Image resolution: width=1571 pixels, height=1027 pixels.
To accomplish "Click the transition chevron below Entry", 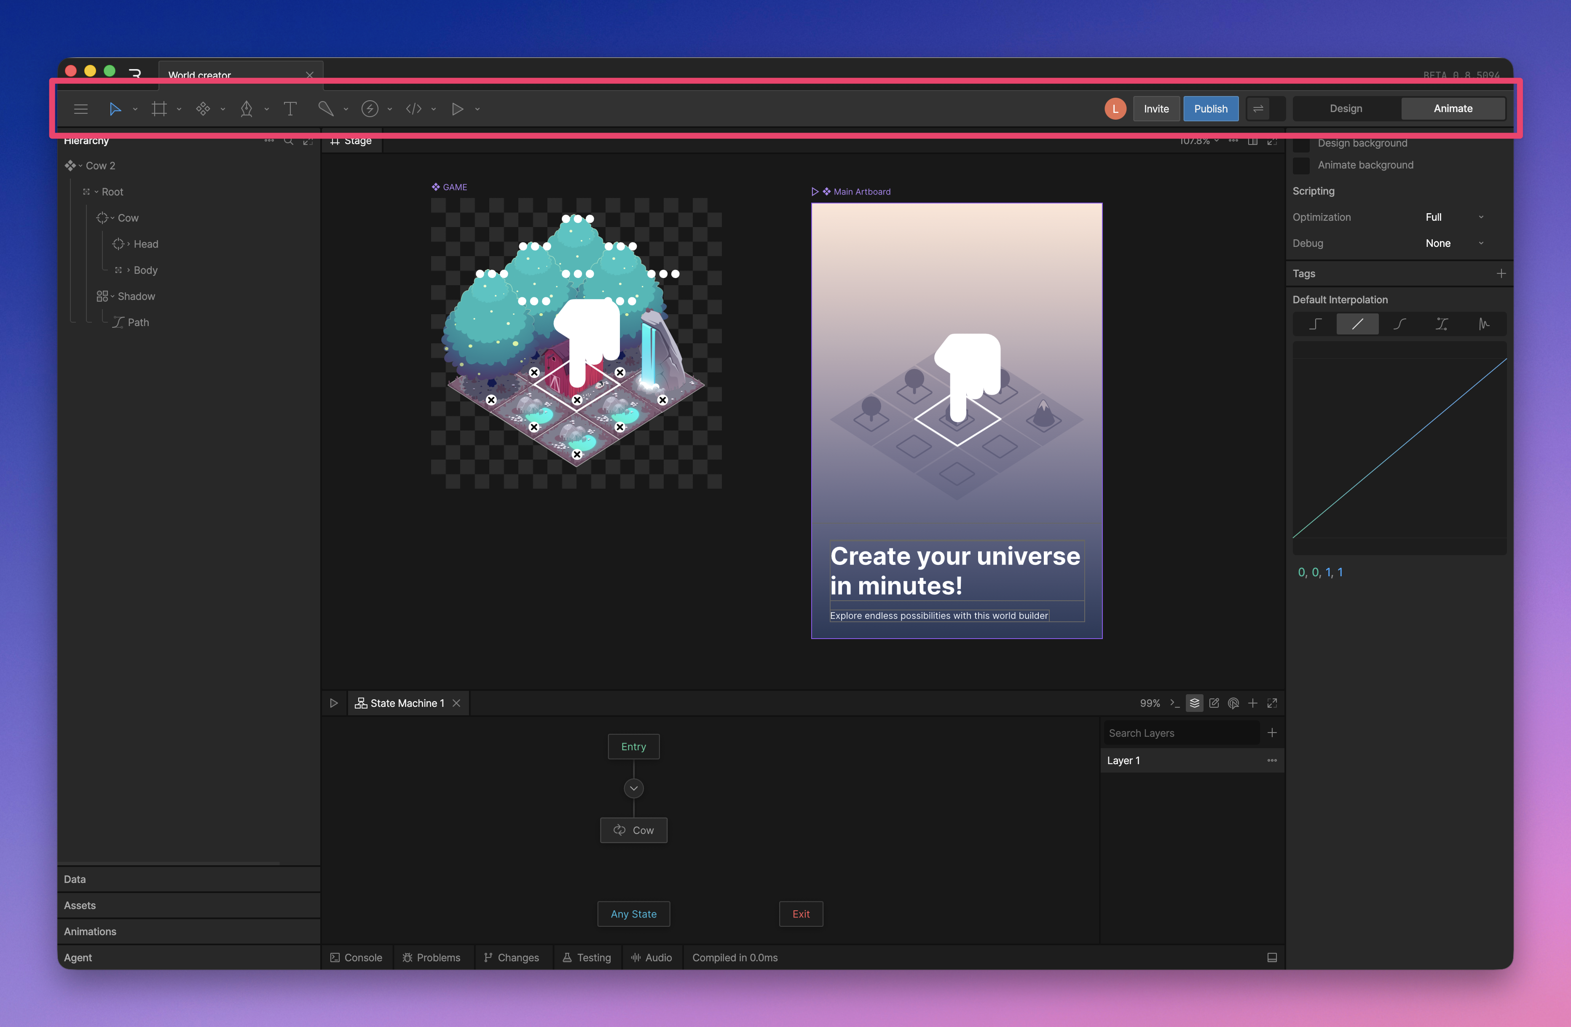I will [x=634, y=788].
